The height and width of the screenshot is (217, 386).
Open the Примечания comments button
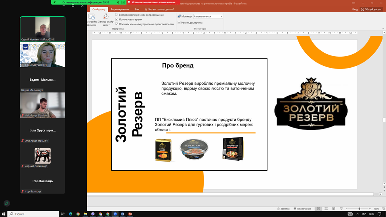[x=302, y=209]
